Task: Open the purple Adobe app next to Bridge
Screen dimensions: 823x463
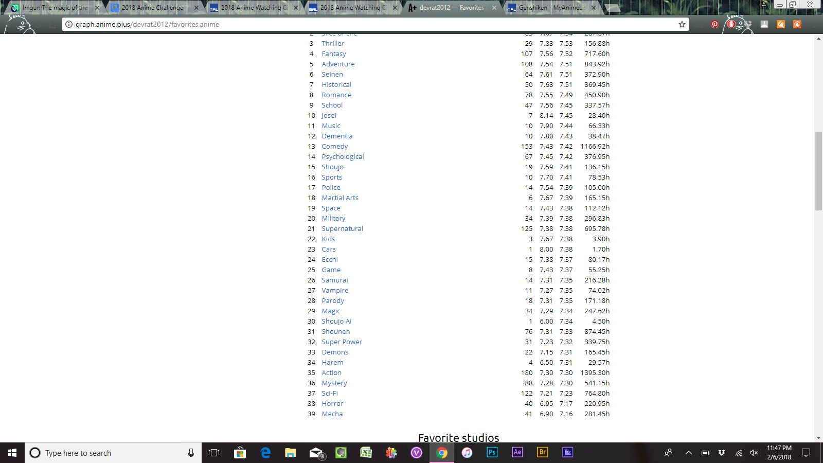Action: 568,452
